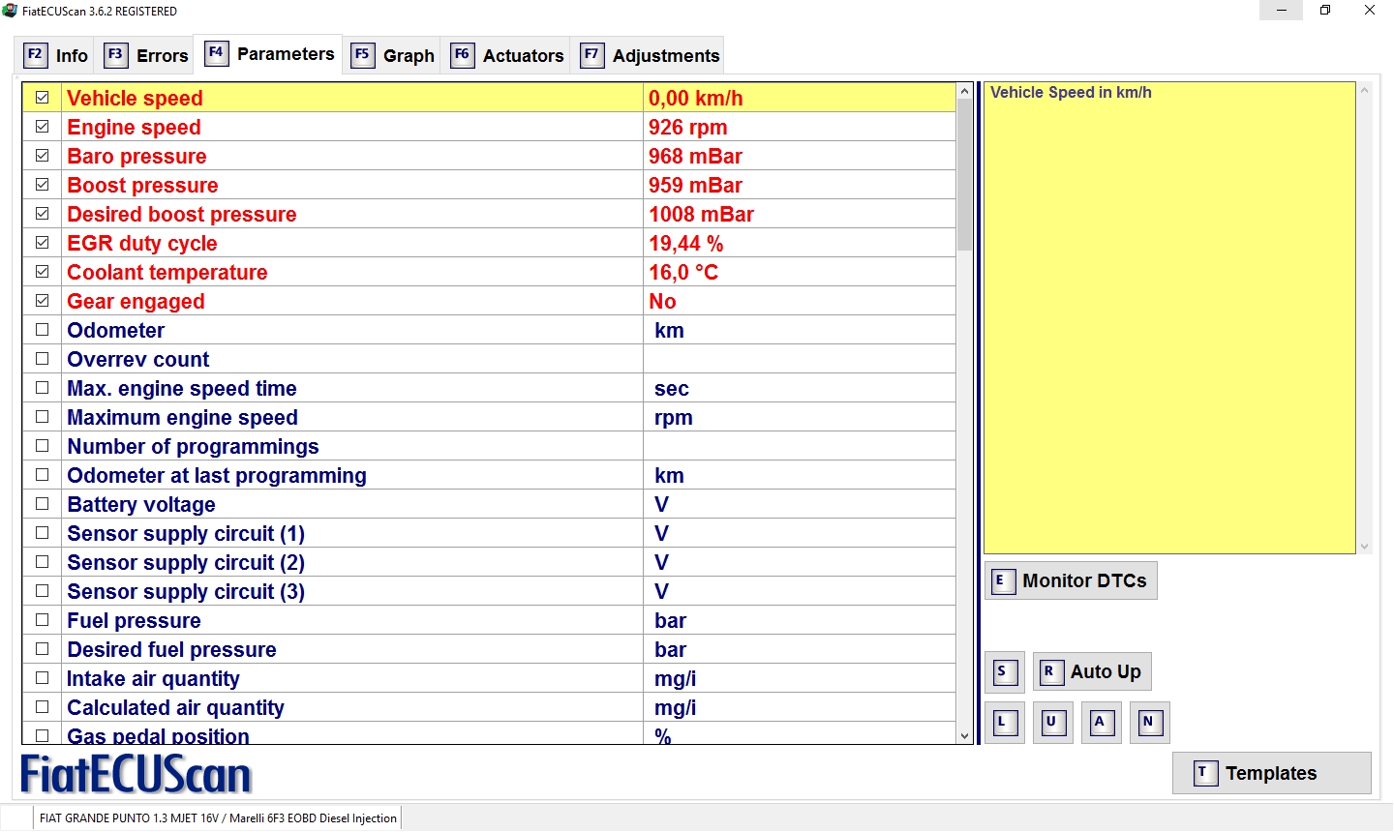Screen dimensions: 1394x832
Task: Check Sensor supply circuit (3) checkbox
Action: [x=43, y=591]
